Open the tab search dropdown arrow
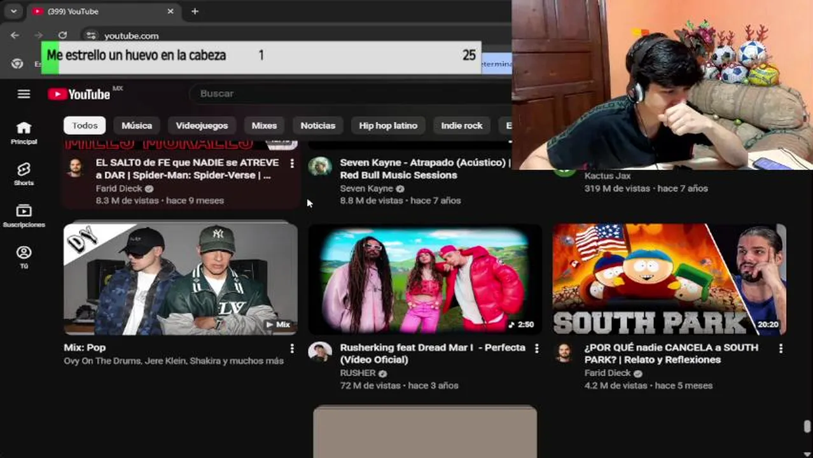The width and height of the screenshot is (813, 458). point(13,11)
